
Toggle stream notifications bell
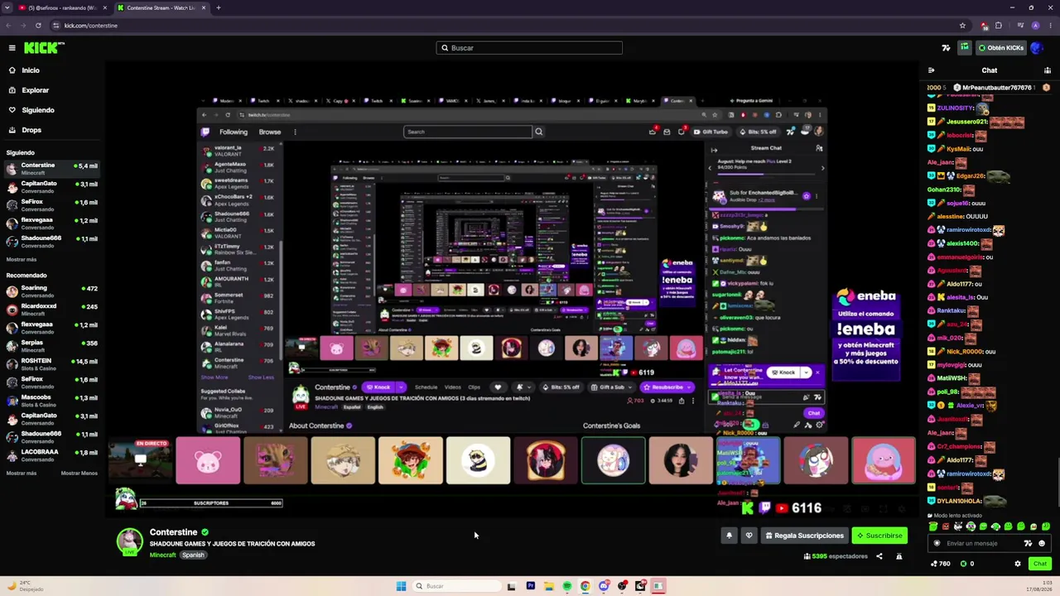(729, 536)
